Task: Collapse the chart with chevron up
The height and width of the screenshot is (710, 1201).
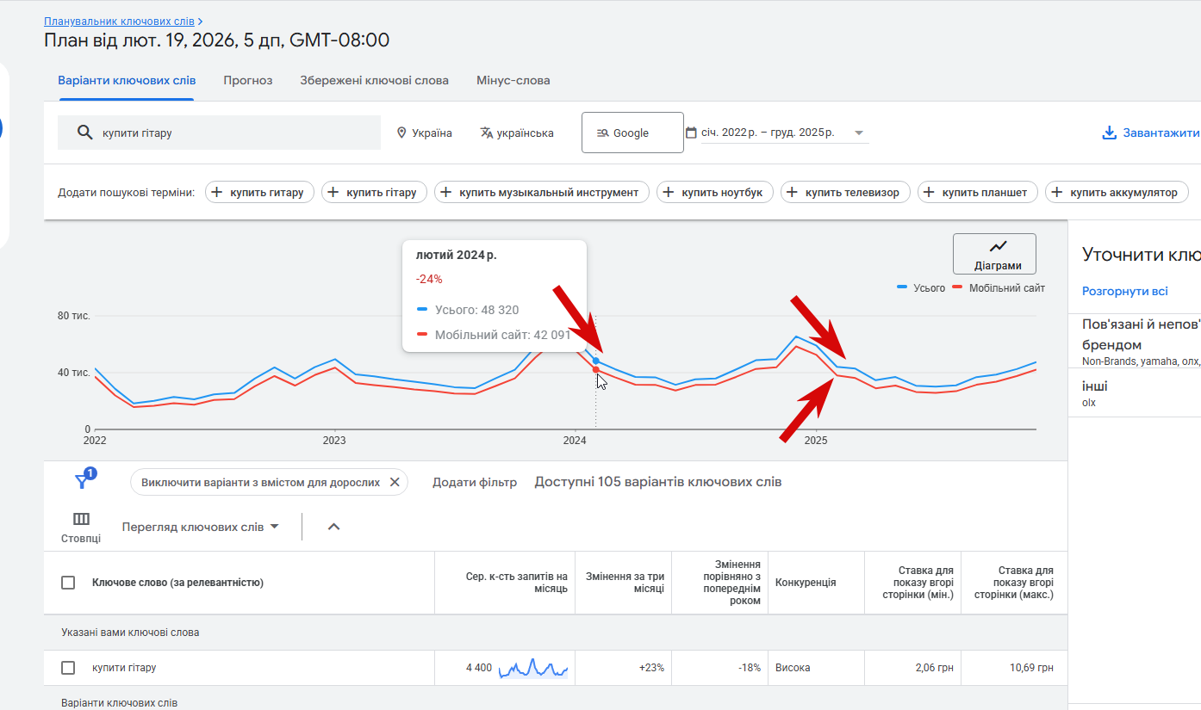Action: (334, 527)
